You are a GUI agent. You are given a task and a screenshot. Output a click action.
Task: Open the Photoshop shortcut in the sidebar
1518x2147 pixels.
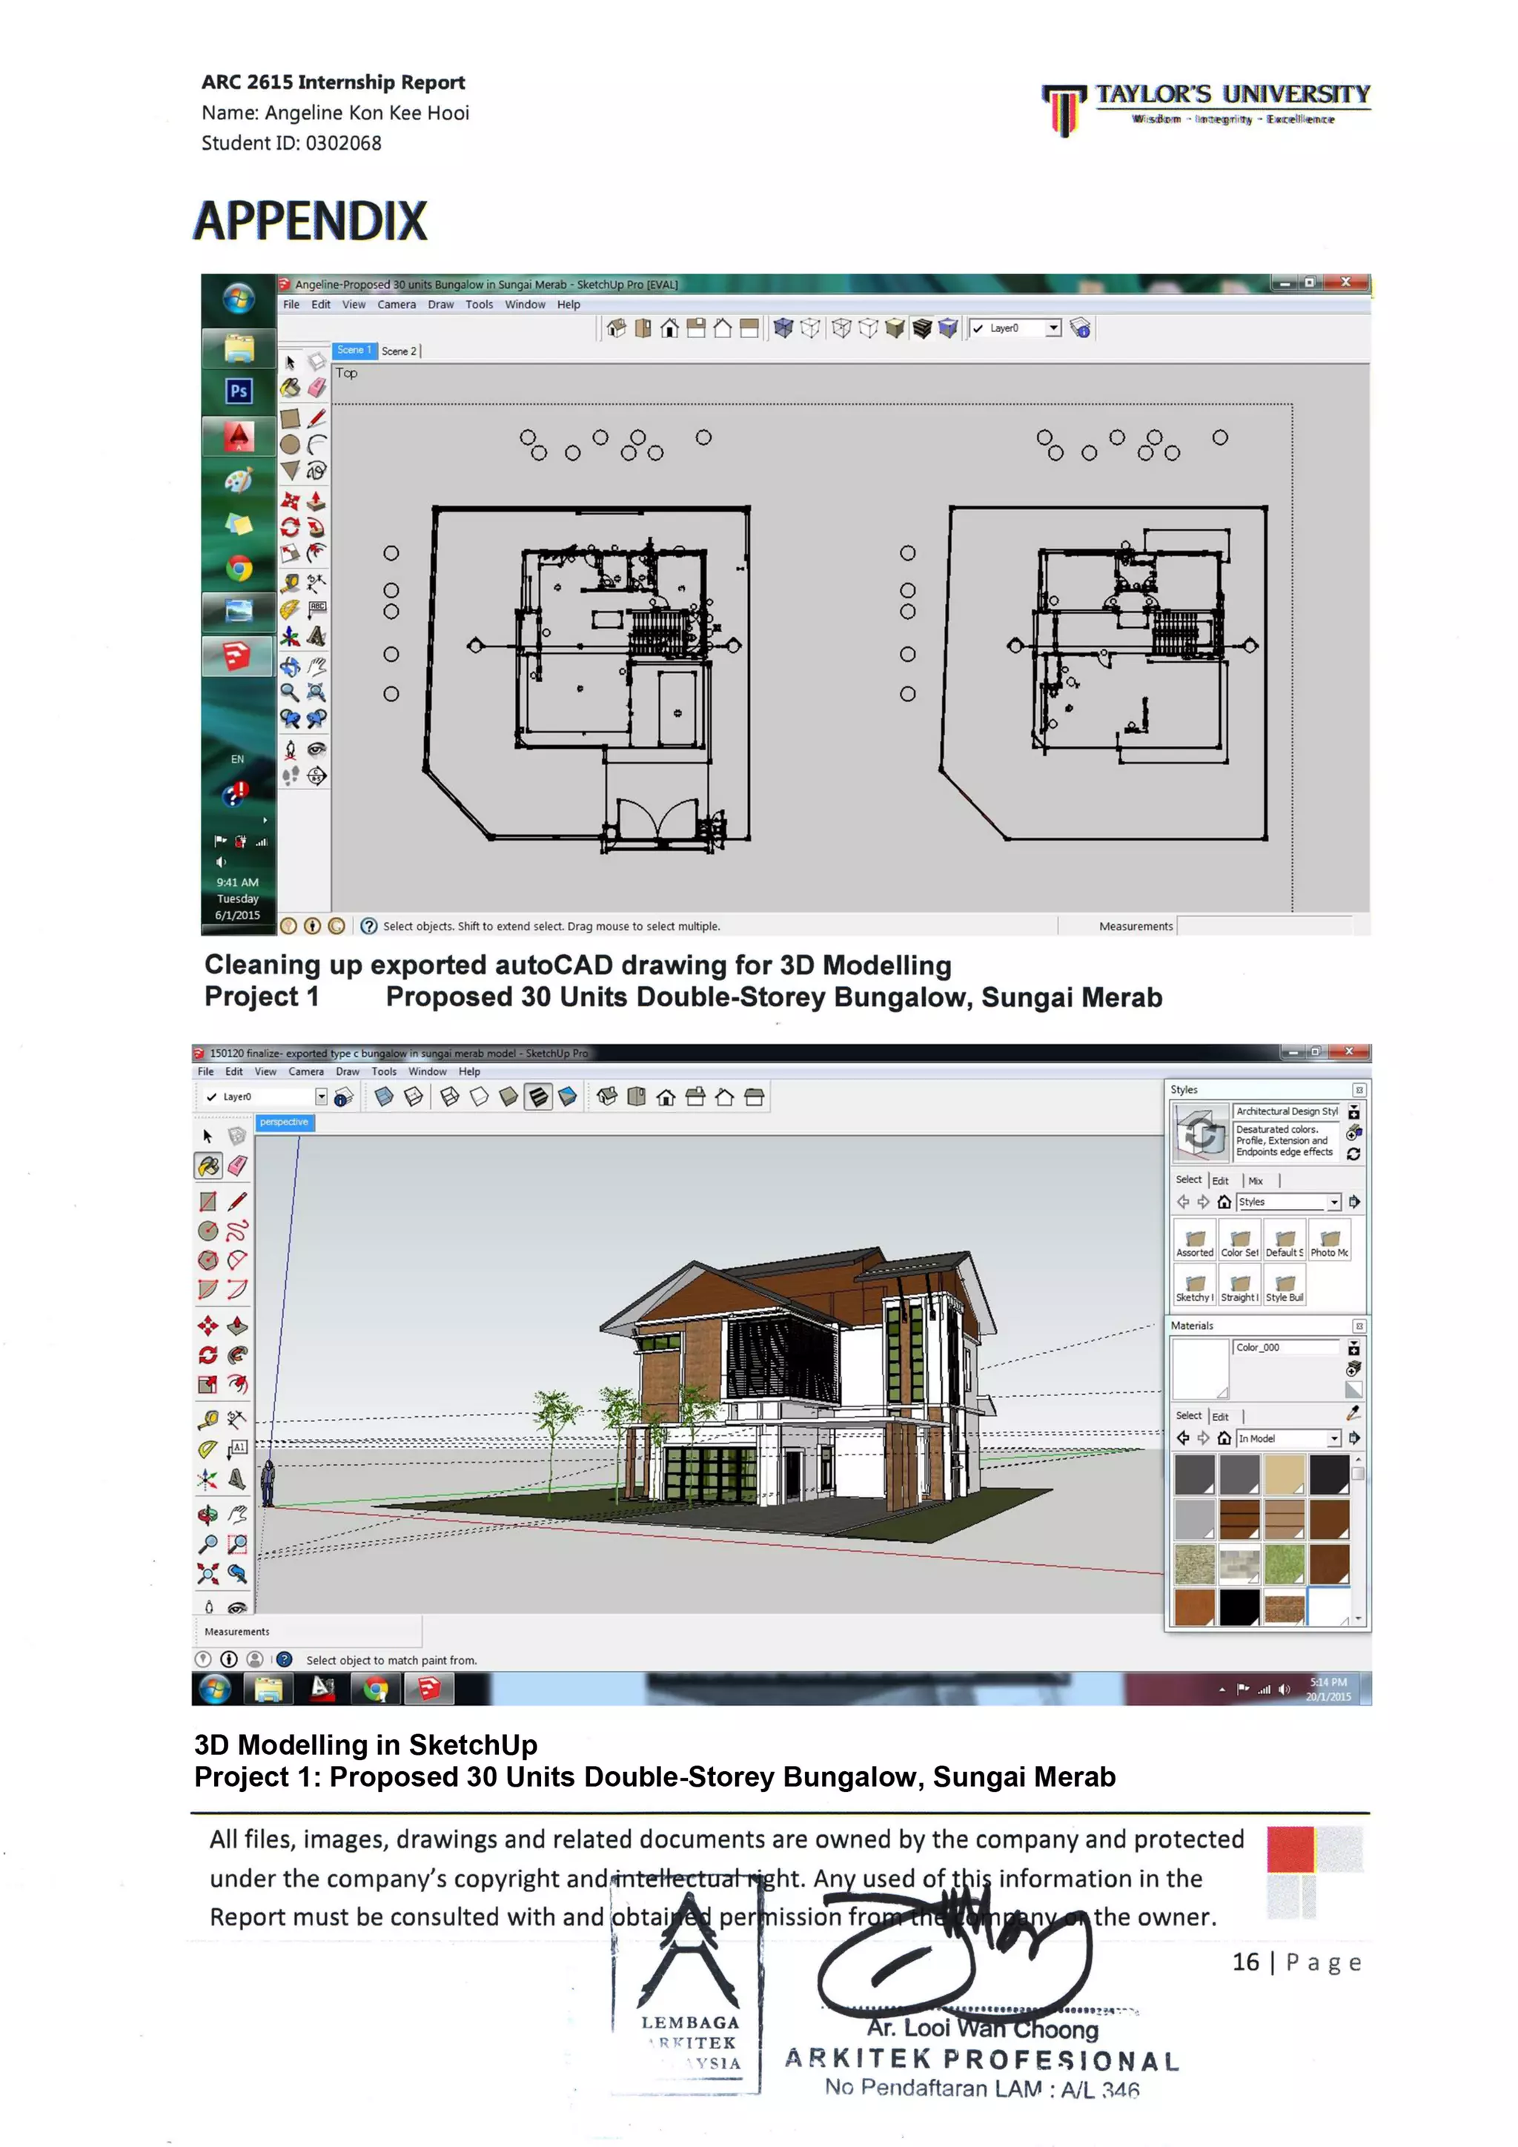(239, 391)
